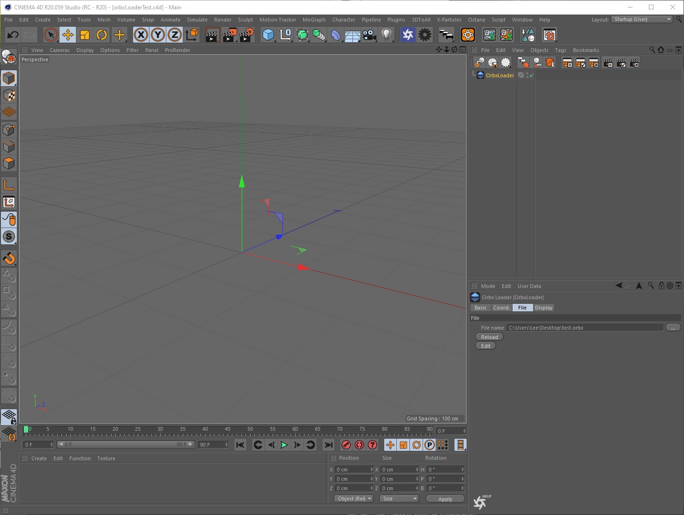Switch to Polygons mode

pos(9,163)
